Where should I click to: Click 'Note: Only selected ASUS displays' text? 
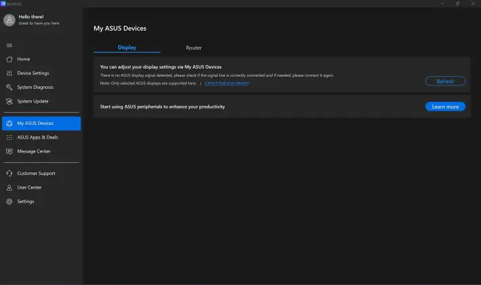click(x=148, y=83)
